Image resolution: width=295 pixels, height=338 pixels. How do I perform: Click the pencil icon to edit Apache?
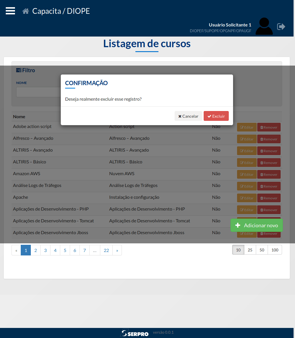(242, 198)
